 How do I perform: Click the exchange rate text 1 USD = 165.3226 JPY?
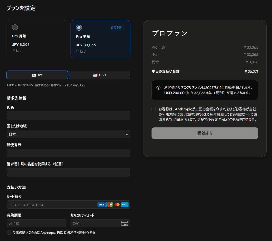click(x=20, y=85)
